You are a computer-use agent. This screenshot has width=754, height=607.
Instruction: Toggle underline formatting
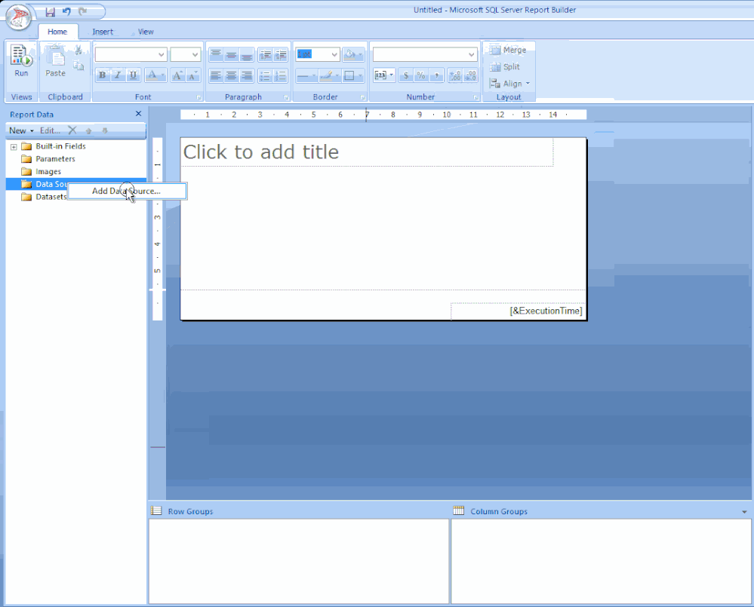[x=133, y=75]
